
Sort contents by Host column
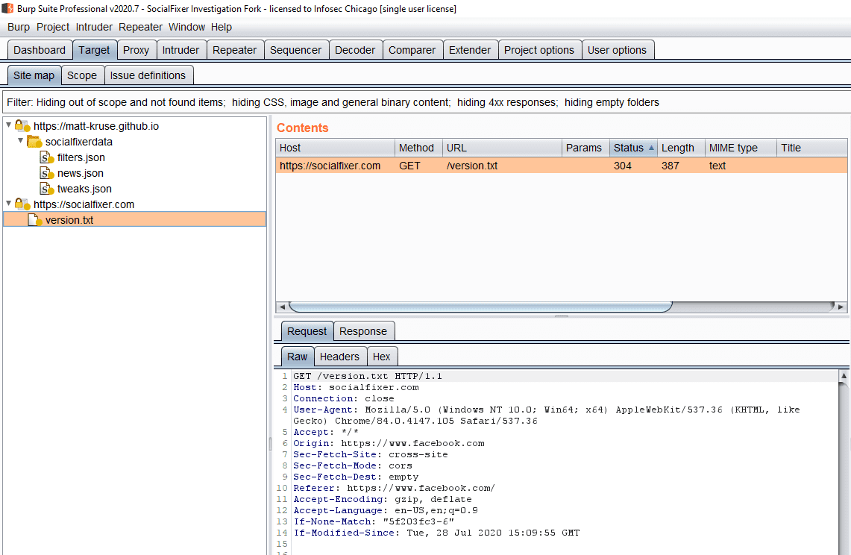pyautogui.click(x=335, y=148)
